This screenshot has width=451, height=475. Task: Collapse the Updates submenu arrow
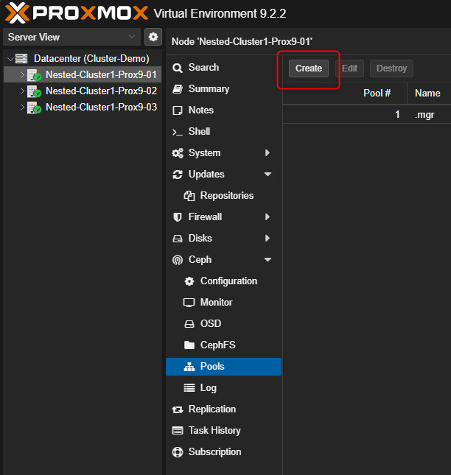pos(268,175)
